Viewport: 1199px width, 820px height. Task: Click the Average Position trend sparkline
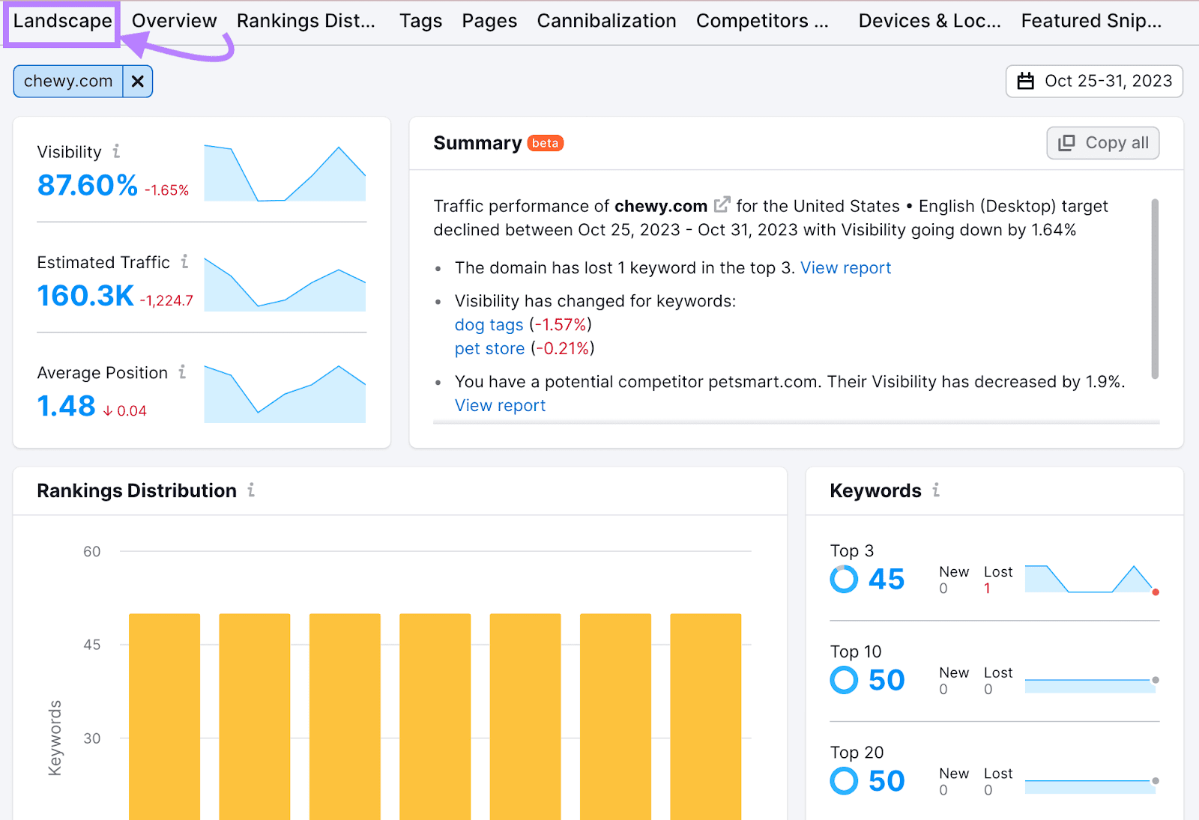[x=285, y=394]
